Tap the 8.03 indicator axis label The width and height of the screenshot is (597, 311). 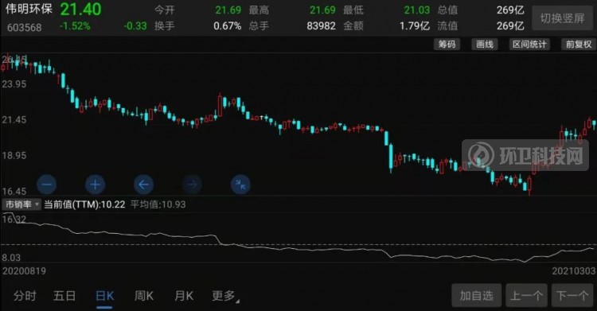coord(11,258)
